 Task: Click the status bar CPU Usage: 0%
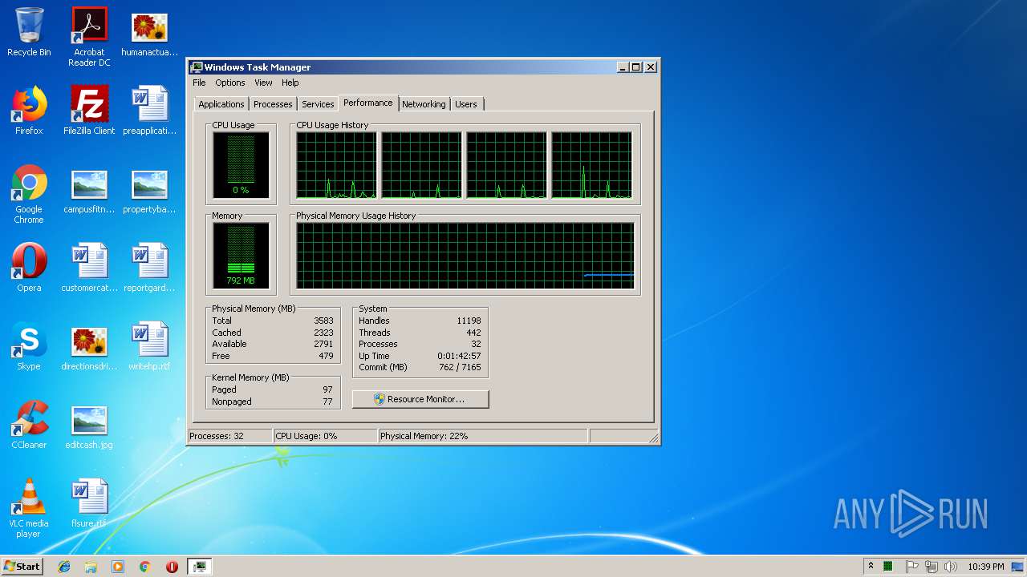point(324,436)
